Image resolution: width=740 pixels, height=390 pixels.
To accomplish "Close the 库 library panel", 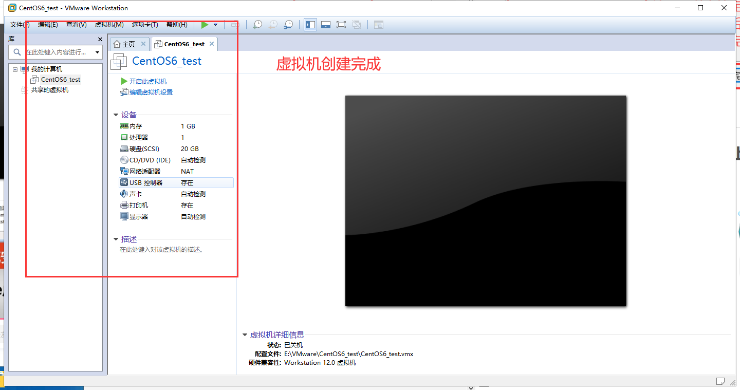I will point(100,39).
